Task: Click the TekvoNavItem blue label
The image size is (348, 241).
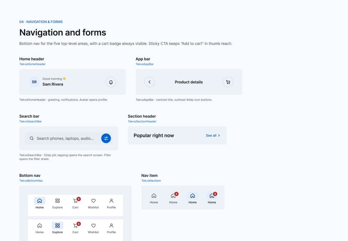Action: point(151,181)
